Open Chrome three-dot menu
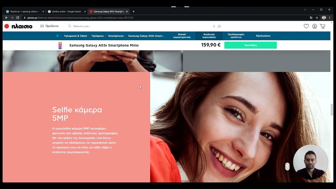Viewport: 336px width, 189px height. click(329, 18)
